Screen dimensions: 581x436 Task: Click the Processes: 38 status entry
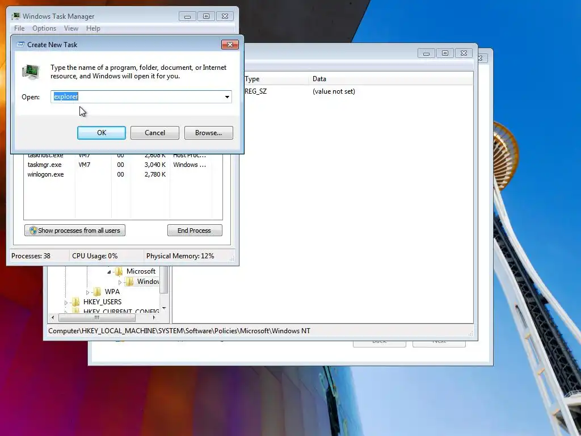coord(31,256)
